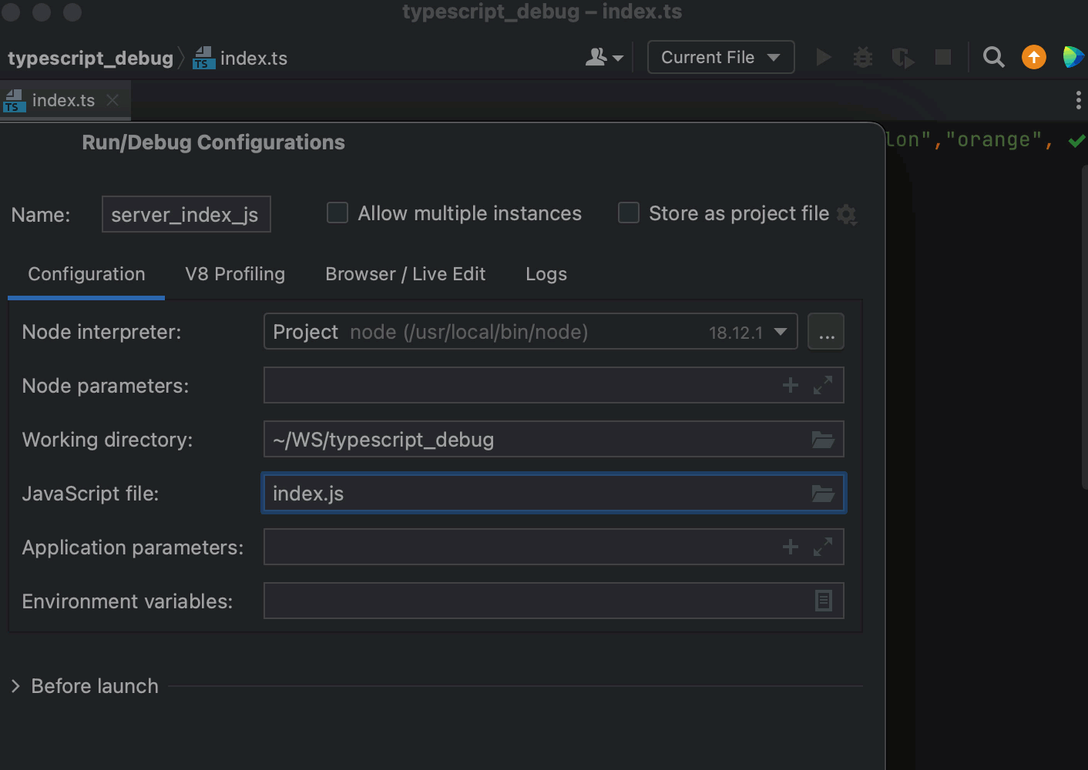
Task: Browse for the JavaScript file
Action: pyautogui.click(x=823, y=494)
